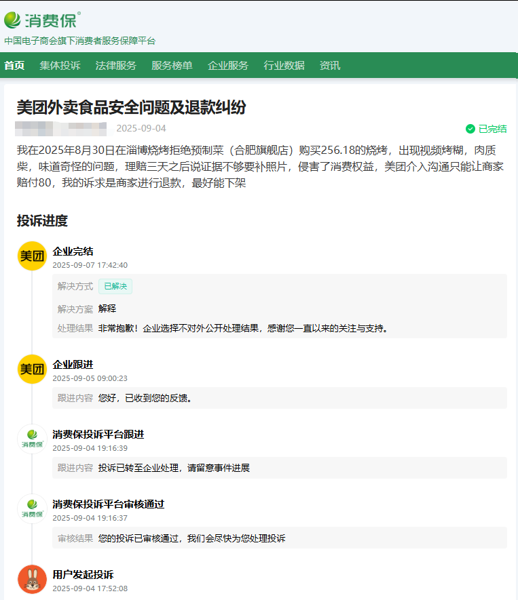Click the 处理结果 text about 企业选择不对外公开
The image size is (518, 600).
coord(243,328)
